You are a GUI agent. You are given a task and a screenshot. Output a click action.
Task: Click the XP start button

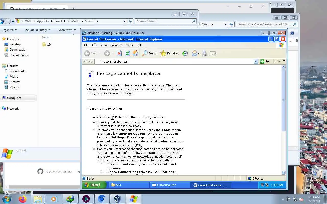[x=94, y=185]
